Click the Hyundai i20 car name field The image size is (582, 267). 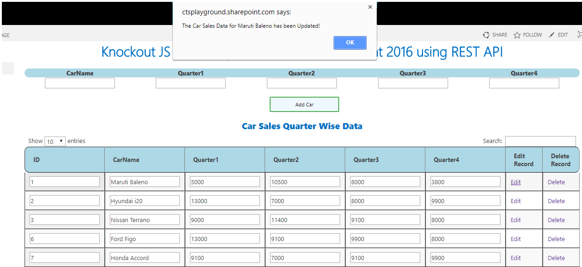[145, 201]
